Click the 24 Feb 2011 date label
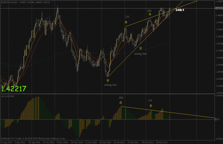 coord(147,142)
